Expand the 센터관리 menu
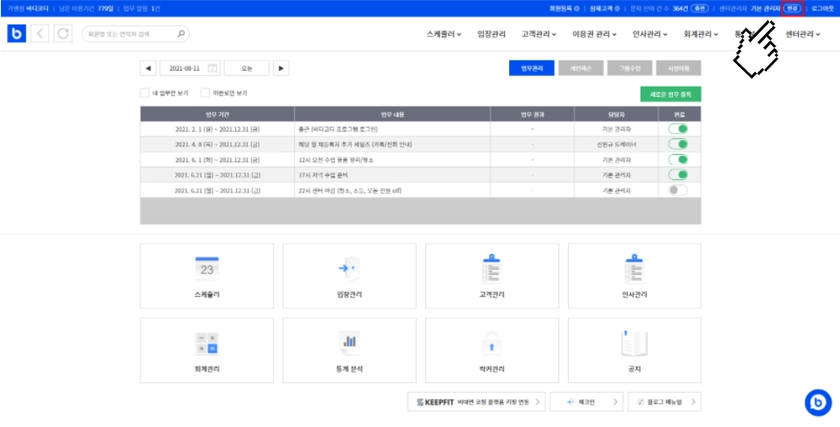840x427 pixels. click(803, 34)
